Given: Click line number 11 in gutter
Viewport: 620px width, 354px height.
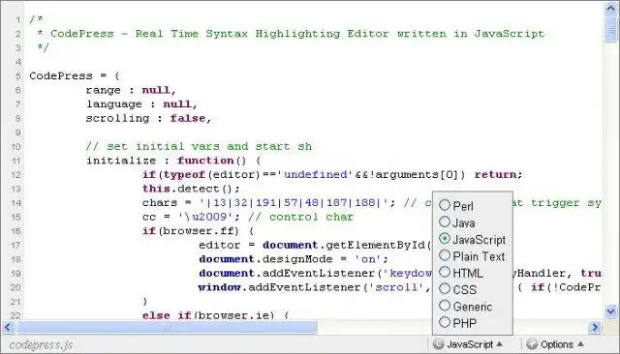Looking at the screenshot, I should (x=15, y=161).
